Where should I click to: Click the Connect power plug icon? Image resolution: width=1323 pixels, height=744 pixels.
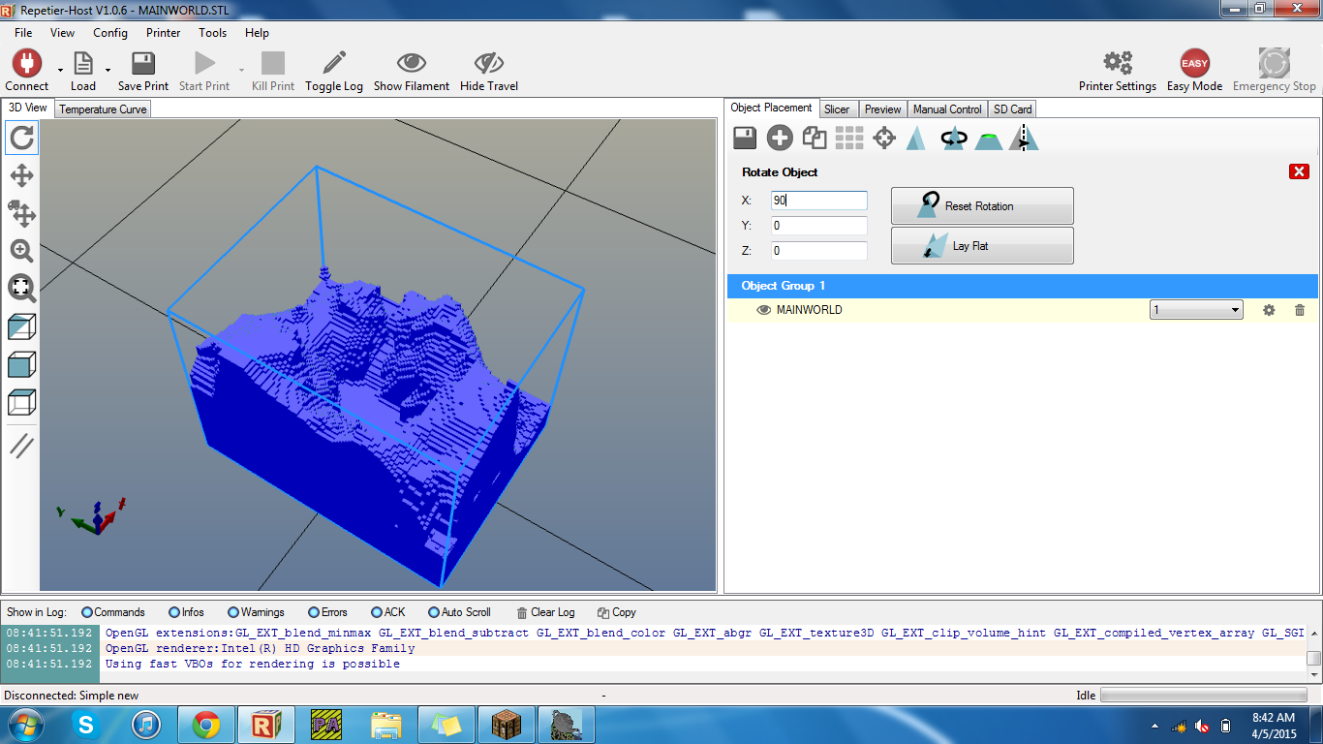click(x=26, y=64)
